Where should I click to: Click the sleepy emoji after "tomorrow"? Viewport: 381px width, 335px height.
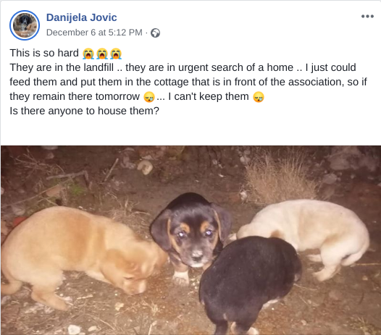(149, 97)
